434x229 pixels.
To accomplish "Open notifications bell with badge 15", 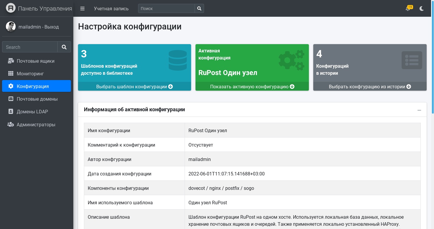I will pos(408,9).
